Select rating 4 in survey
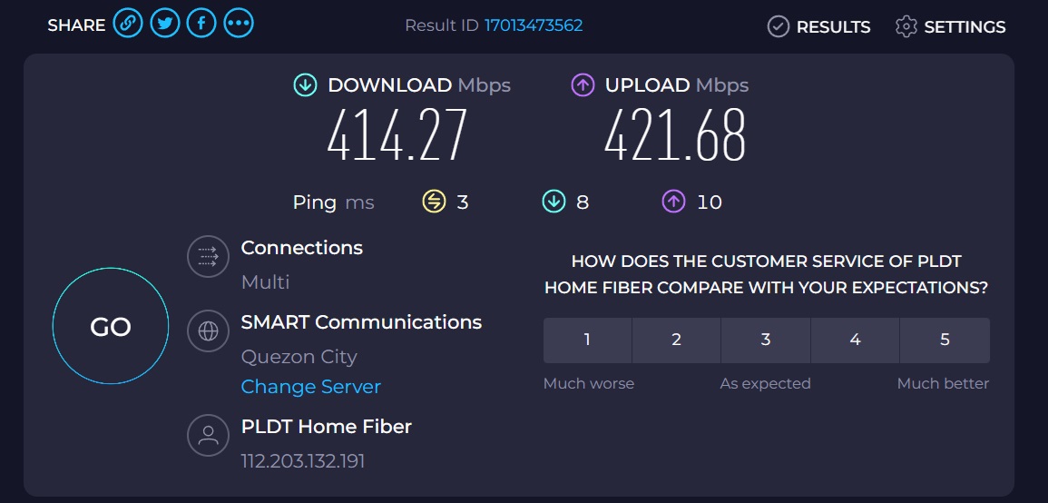Image resolution: width=1048 pixels, height=503 pixels. pyautogui.click(x=855, y=340)
